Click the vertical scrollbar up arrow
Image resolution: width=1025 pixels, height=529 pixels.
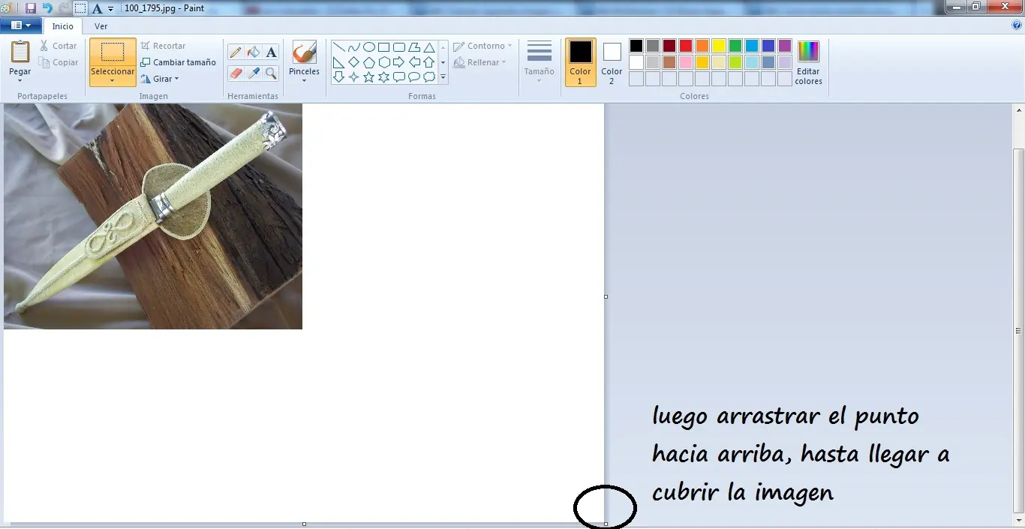tap(1018, 110)
